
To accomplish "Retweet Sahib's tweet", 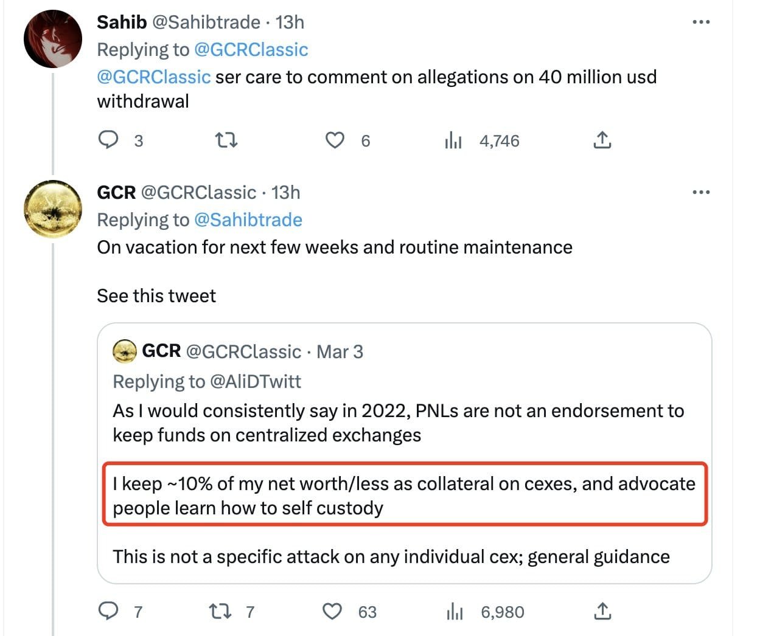I will click(x=226, y=140).
